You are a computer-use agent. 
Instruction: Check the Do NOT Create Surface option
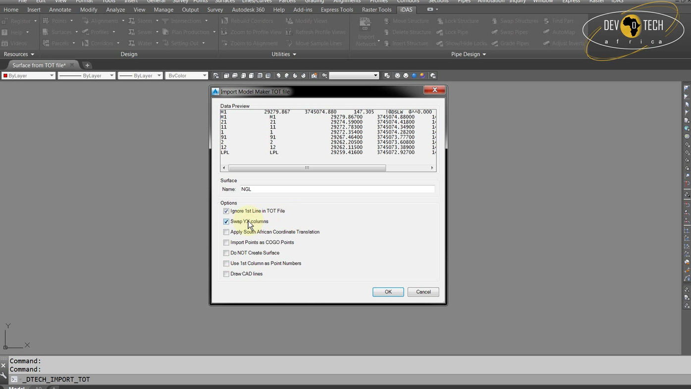[226, 253]
